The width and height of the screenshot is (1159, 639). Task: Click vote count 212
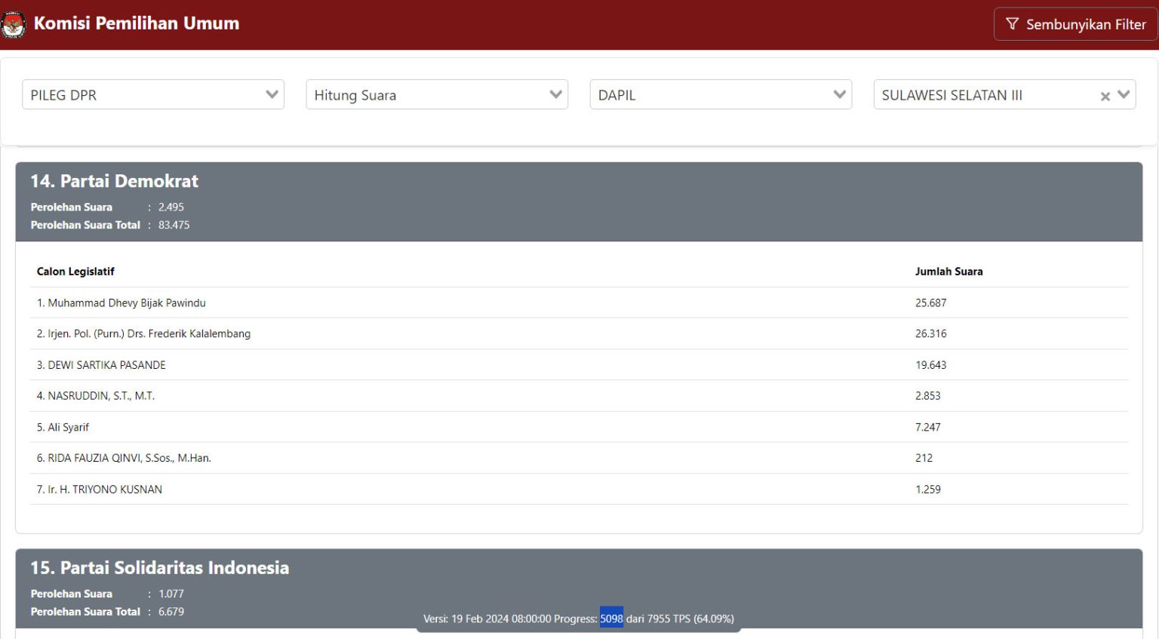pos(924,458)
